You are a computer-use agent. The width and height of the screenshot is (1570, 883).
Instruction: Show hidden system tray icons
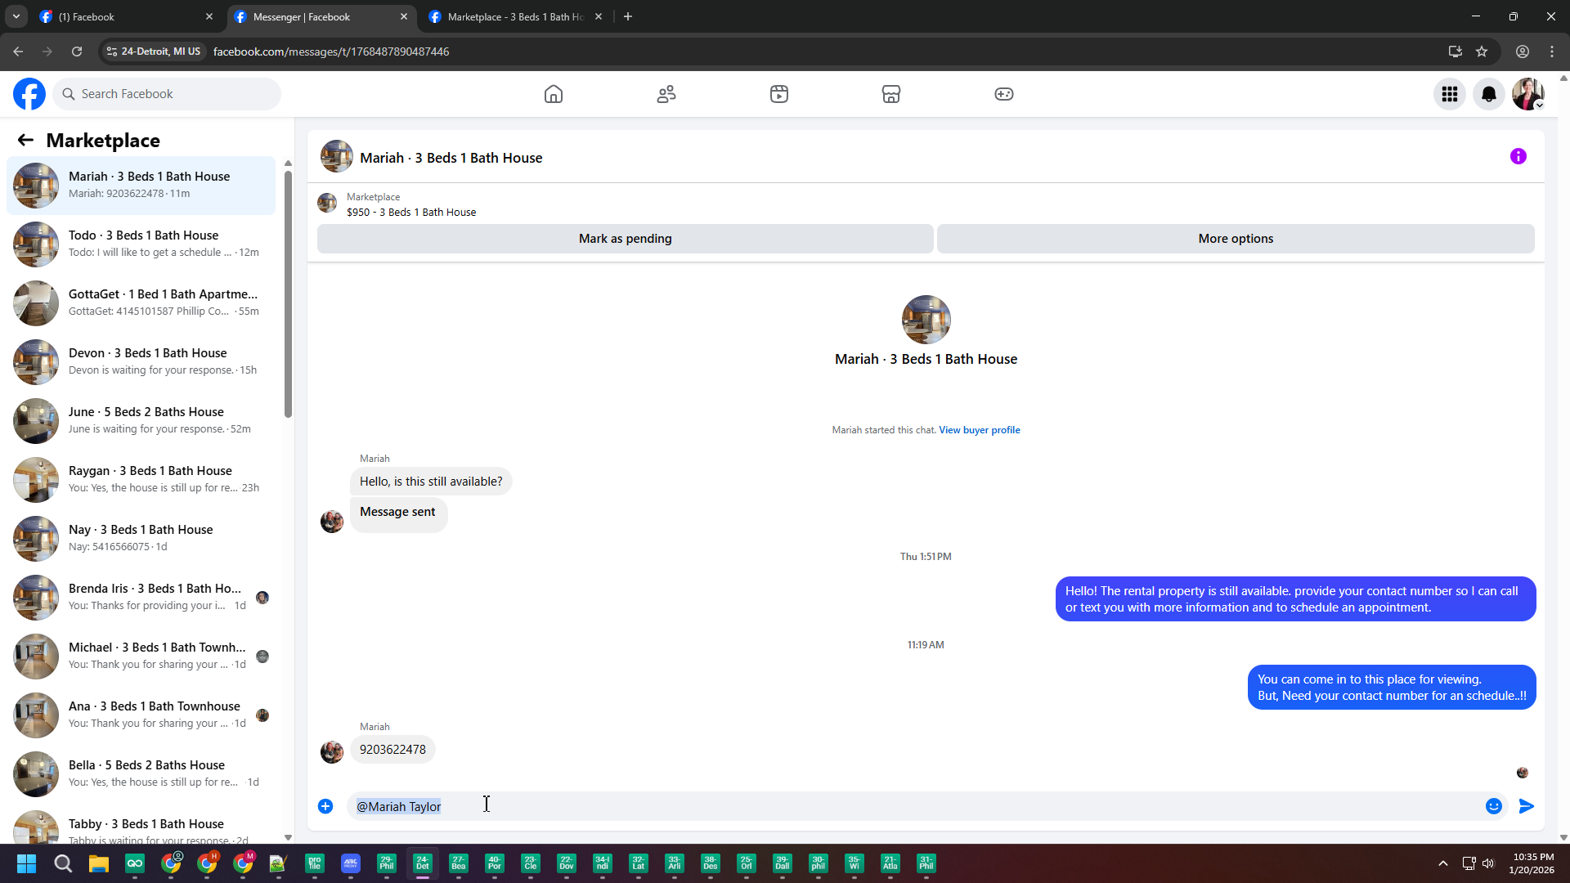pyautogui.click(x=1443, y=863)
